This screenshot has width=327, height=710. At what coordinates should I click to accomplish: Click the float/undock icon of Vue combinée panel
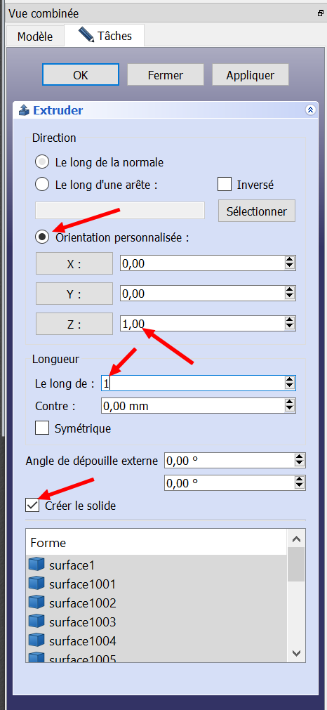tap(320, 13)
